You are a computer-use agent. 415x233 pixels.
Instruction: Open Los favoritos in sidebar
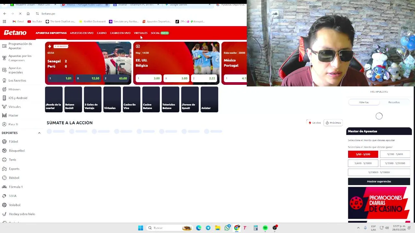[17, 80]
